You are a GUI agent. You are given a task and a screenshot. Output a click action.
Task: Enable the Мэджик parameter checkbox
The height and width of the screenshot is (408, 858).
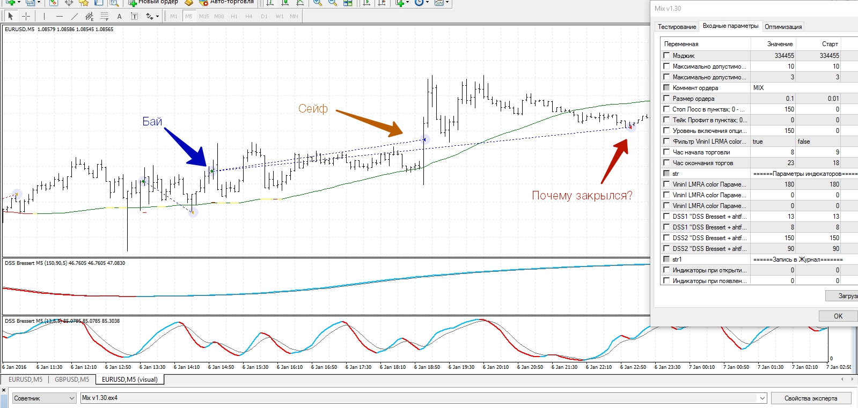point(666,55)
